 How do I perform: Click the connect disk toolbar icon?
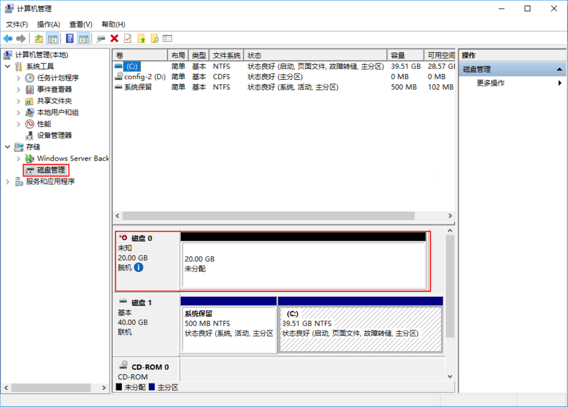(x=101, y=38)
